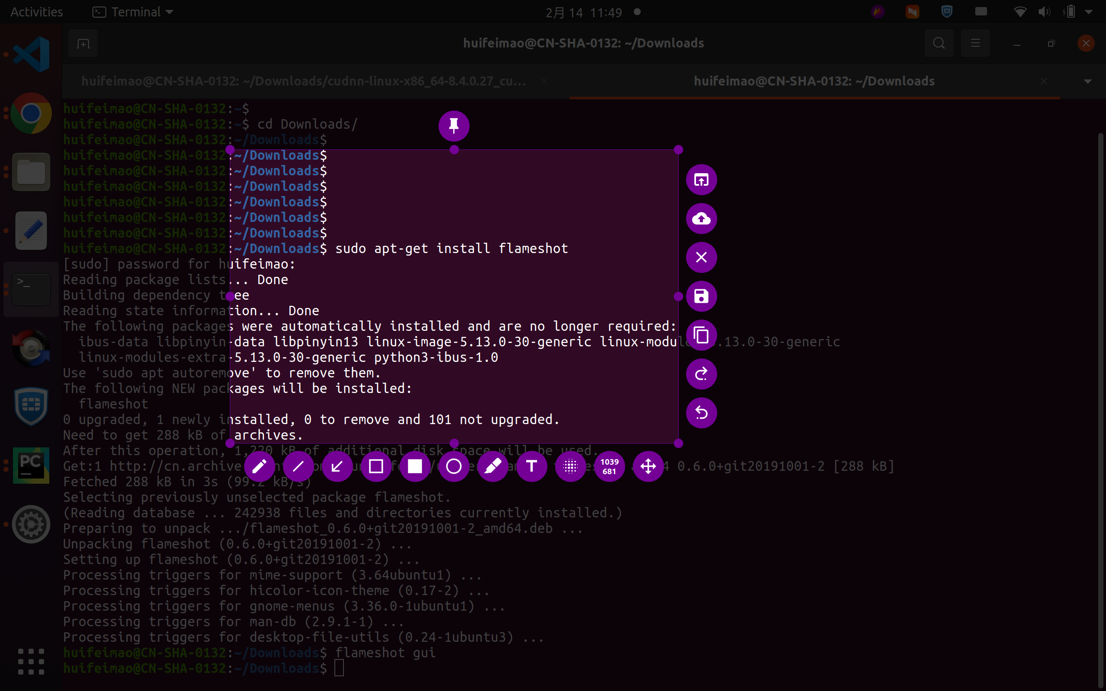Select the straight line drawing tool
This screenshot has width=1106, height=691.
[298, 466]
